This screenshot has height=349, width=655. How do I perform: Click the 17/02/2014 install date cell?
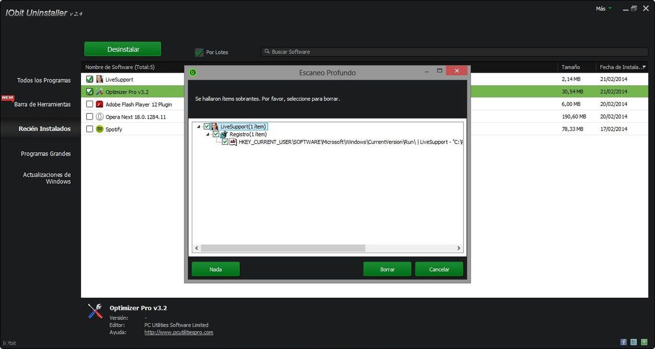tap(614, 129)
